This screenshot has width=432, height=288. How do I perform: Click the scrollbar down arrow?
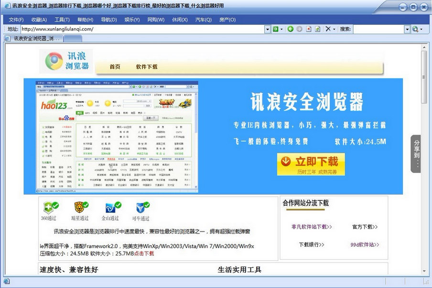(x=424, y=271)
